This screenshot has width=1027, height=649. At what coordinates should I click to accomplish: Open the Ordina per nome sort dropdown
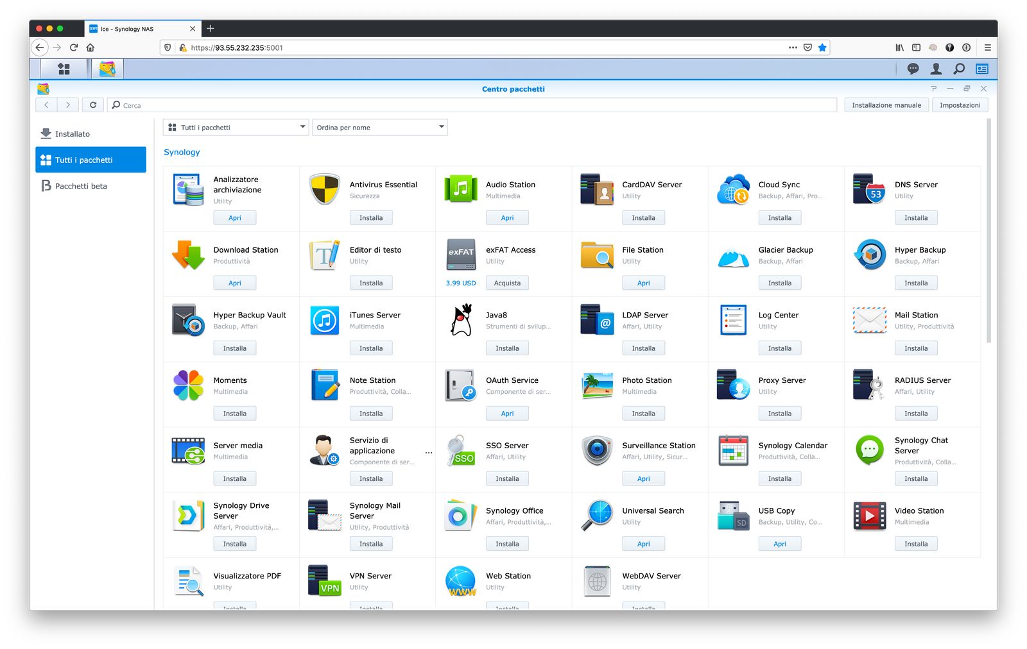(380, 128)
